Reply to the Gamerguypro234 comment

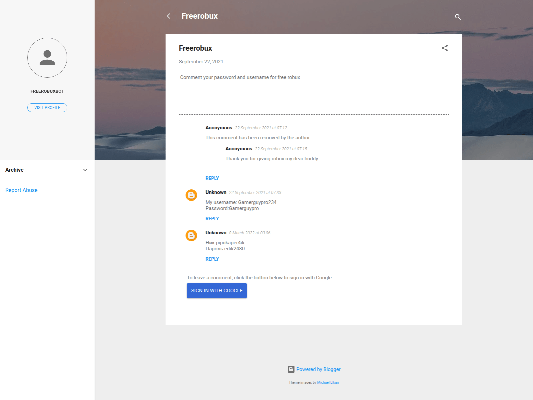point(212,219)
